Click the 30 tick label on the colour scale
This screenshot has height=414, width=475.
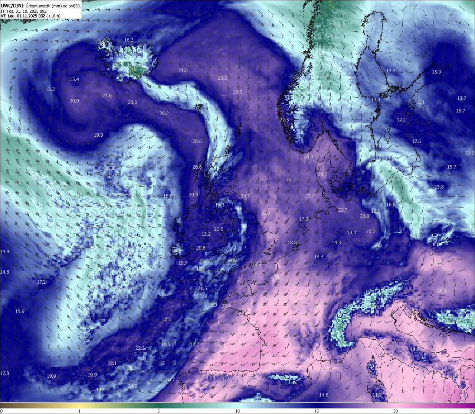396,411
